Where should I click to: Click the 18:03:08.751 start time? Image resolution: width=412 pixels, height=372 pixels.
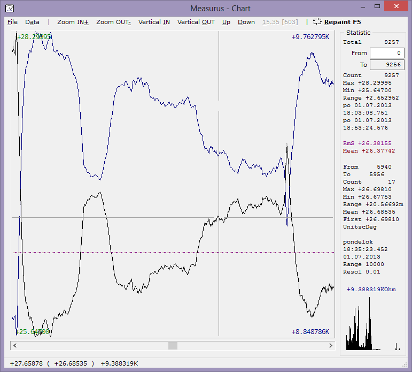(x=365, y=113)
